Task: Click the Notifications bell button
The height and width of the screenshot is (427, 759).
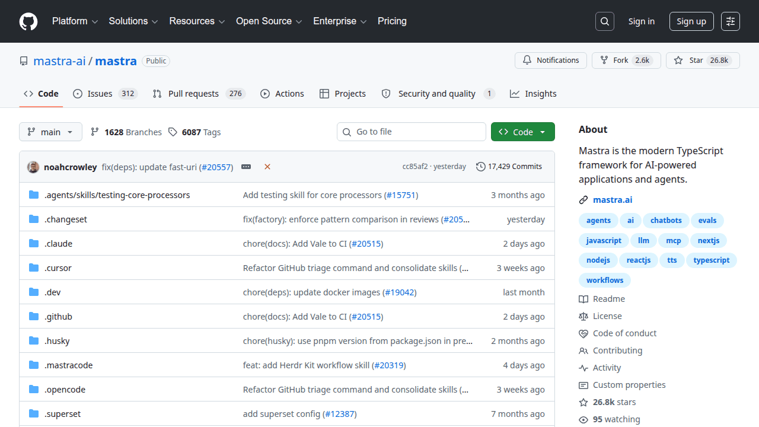Action: [x=551, y=60]
